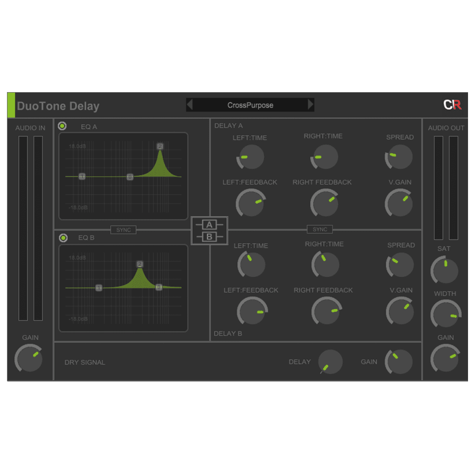Toggle the EQ SYNC button
Screen dimensions: 473x473
tap(123, 230)
